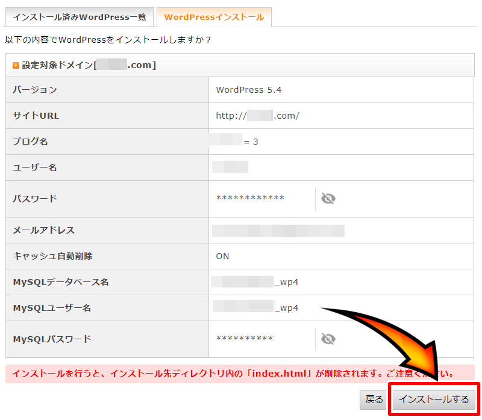482x420 pixels.
Task: Click the インストールする button
Action: pyautogui.click(x=434, y=400)
